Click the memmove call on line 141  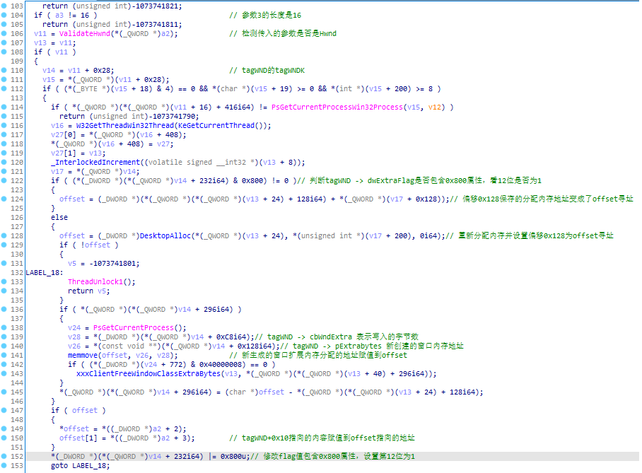point(81,355)
